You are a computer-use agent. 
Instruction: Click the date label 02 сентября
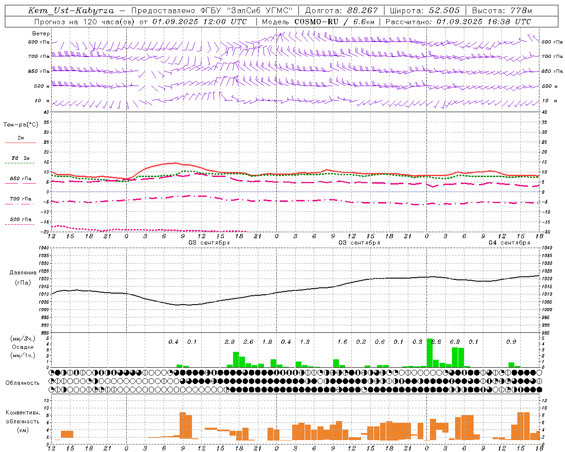tap(209, 243)
